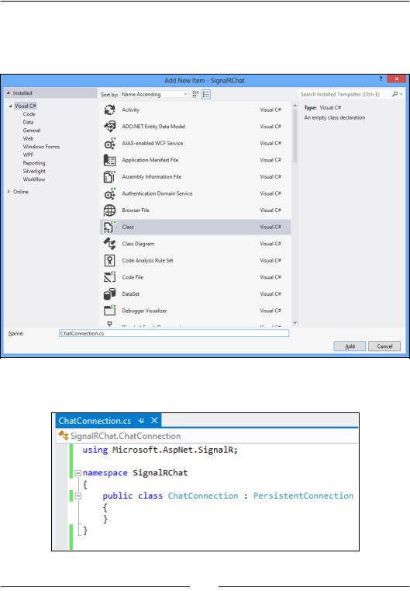
Task: Select the WPF category
Action: pyautogui.click(x=28, y=155)
